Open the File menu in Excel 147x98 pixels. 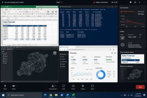(x=3, y=9)
